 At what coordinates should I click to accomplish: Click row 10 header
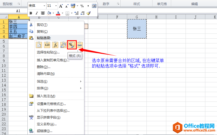click(4, 66)
